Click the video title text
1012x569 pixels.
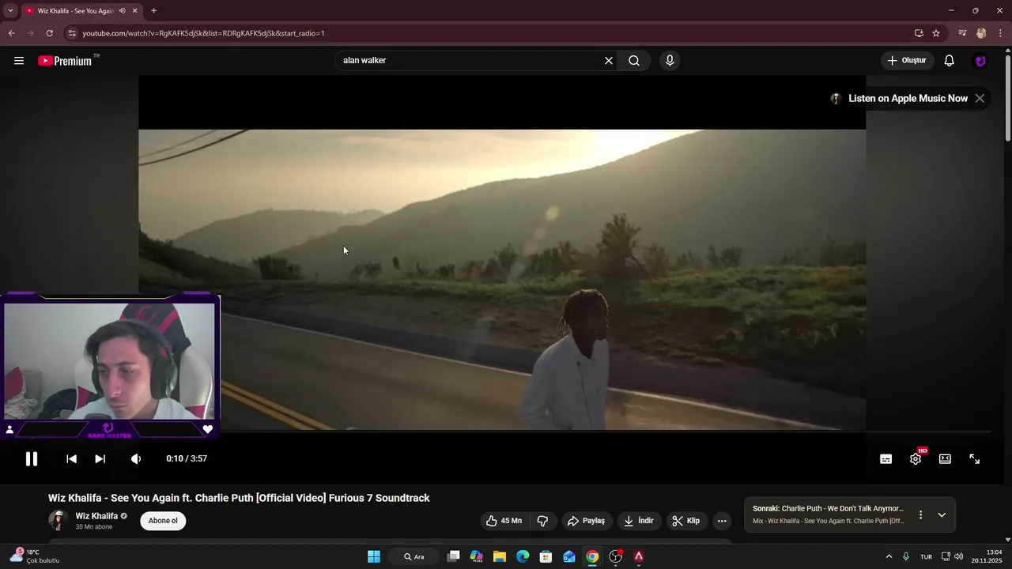pos(239,498)
